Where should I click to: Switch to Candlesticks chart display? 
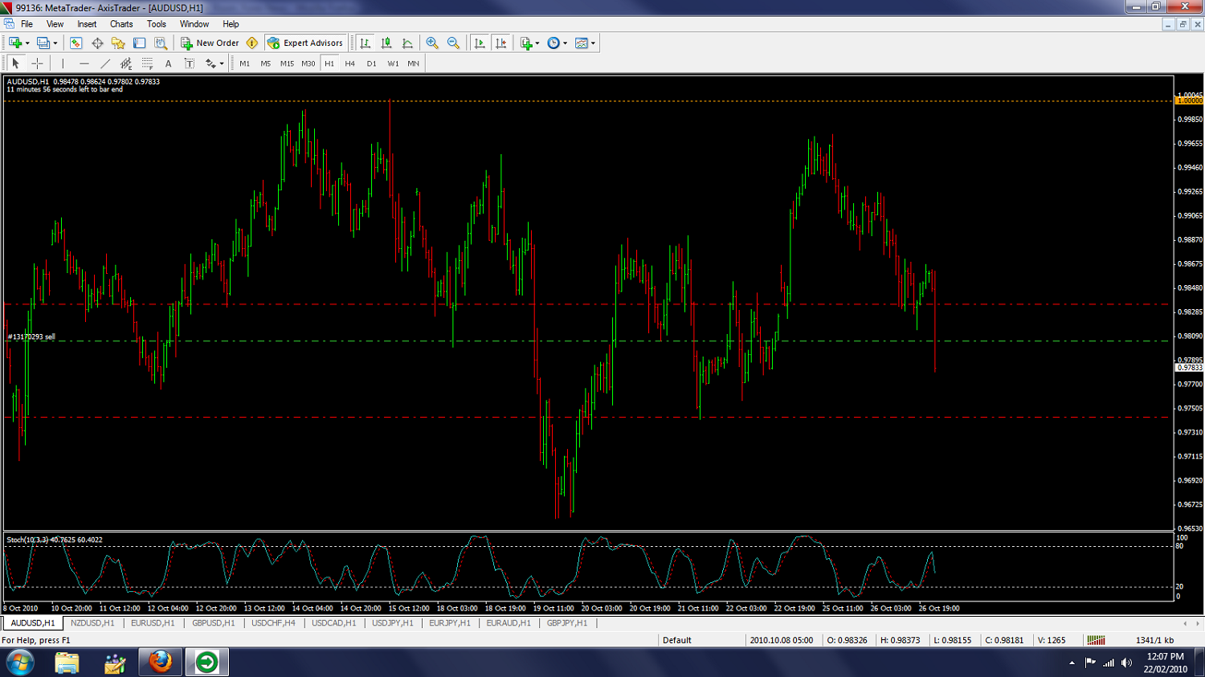tap(386, 43)
